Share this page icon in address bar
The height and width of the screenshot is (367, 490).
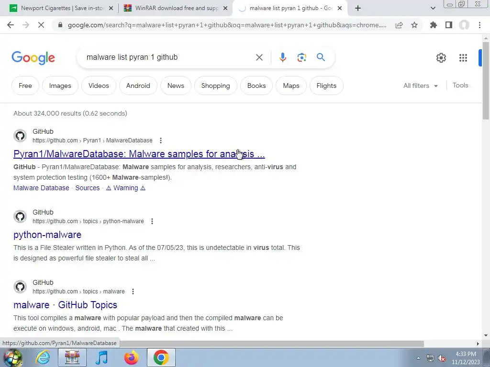(x=399, y=25)
